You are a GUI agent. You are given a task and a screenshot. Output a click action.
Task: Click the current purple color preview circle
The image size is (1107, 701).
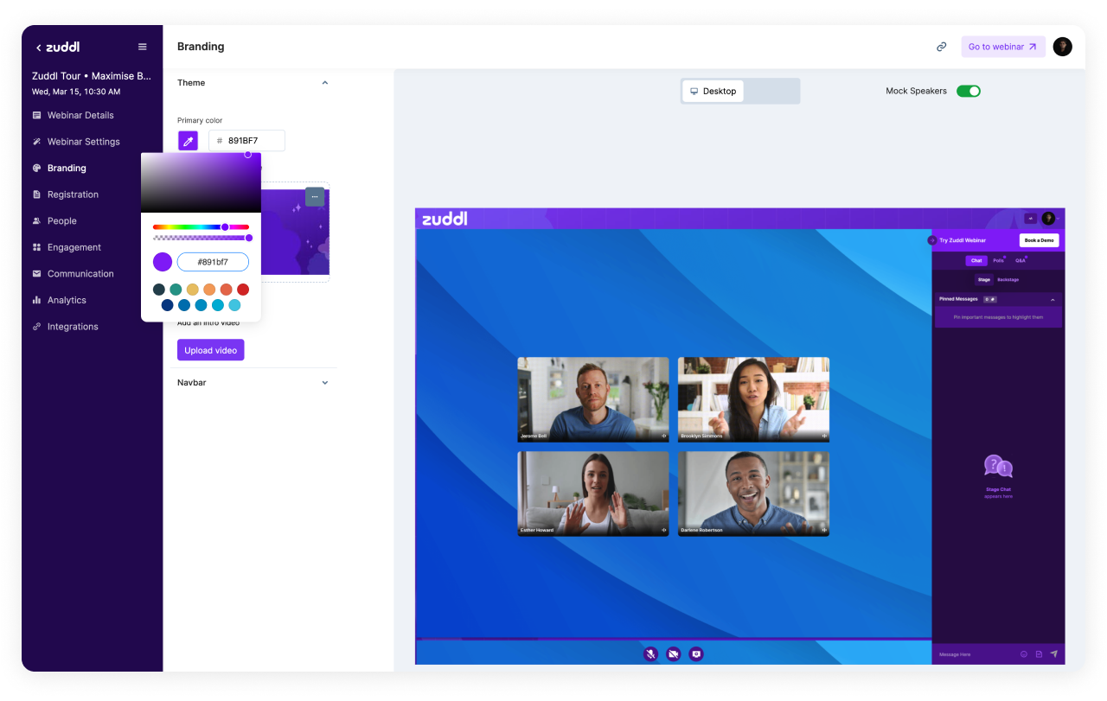(x=163, y=262)
